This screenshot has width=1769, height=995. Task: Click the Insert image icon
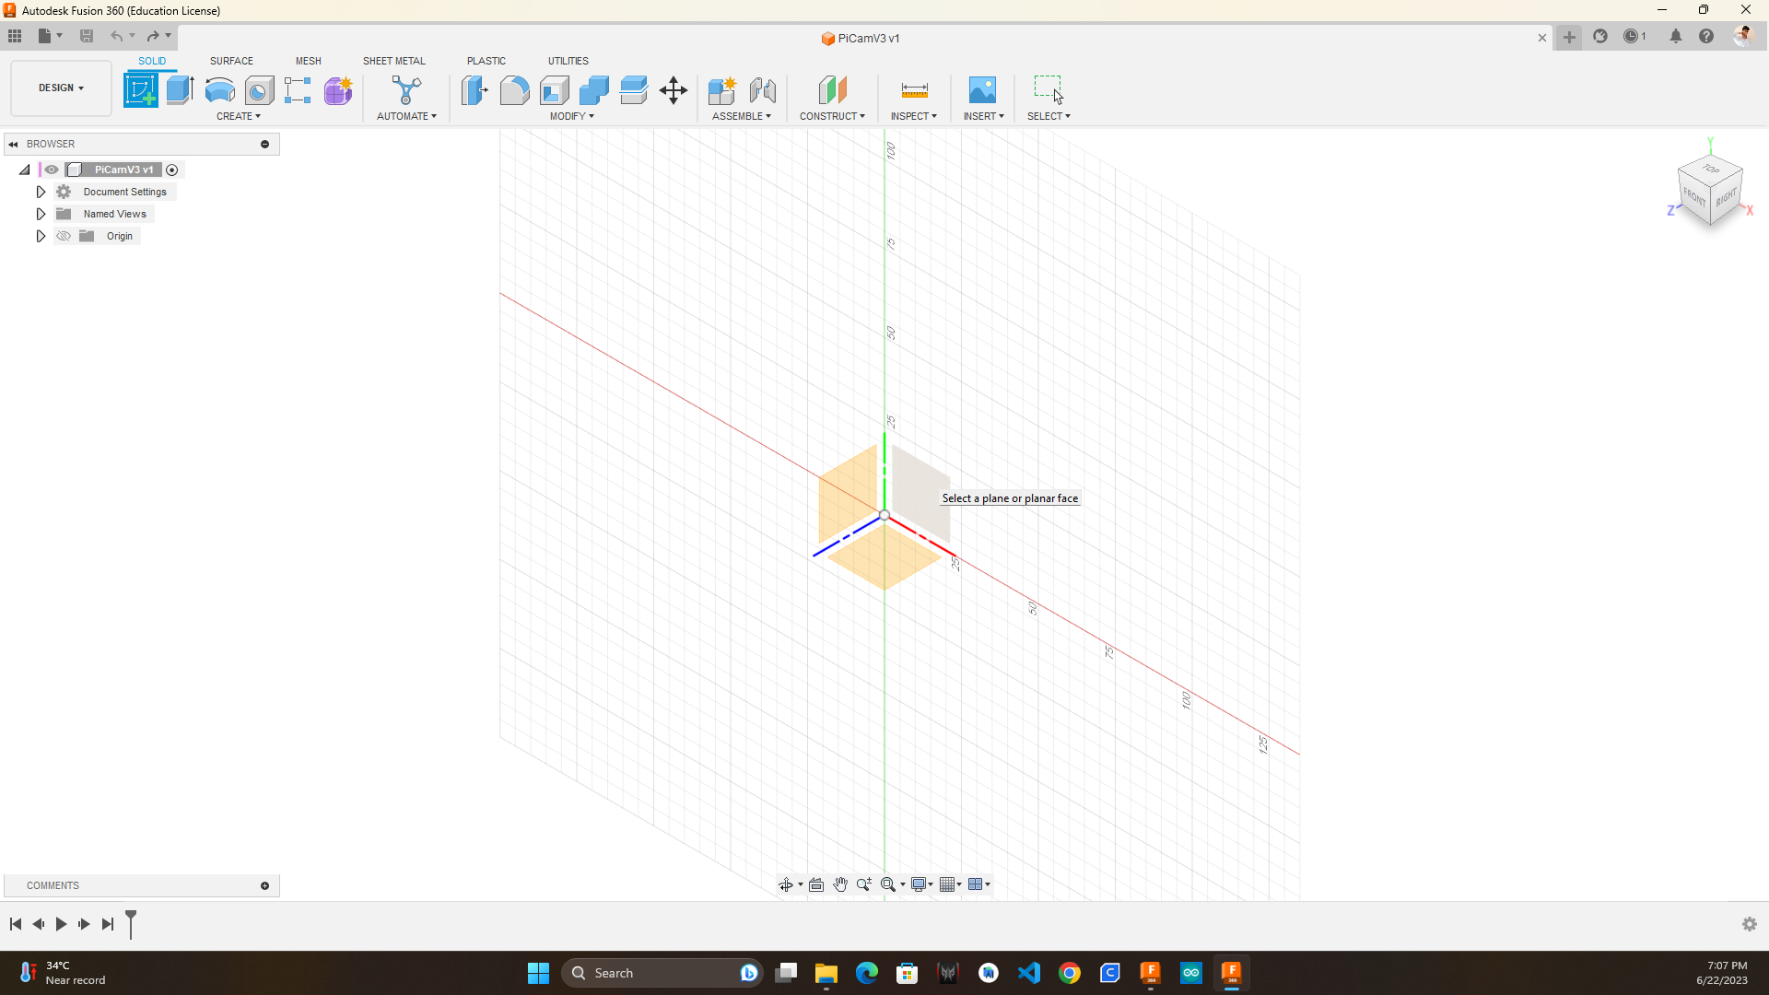982,90
